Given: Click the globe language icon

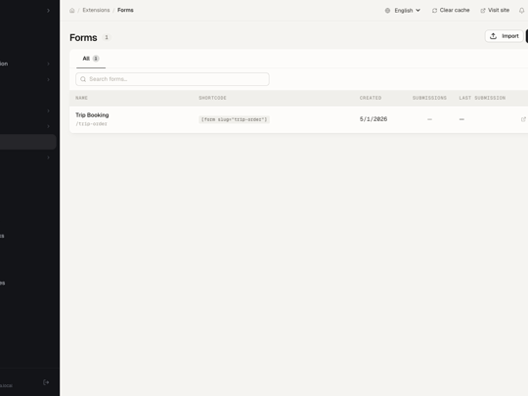Looking at the screenshot, I should point(387,11).
